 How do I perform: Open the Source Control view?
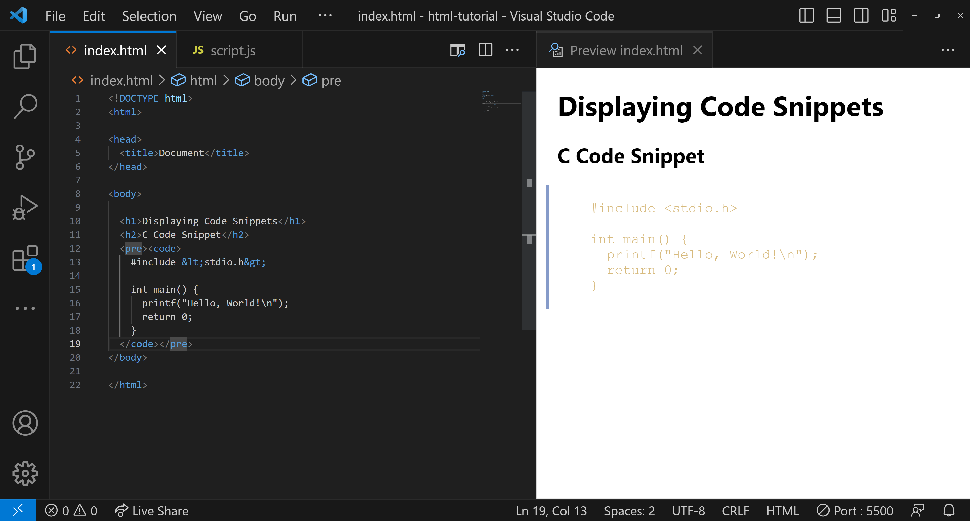coord(25,157)
